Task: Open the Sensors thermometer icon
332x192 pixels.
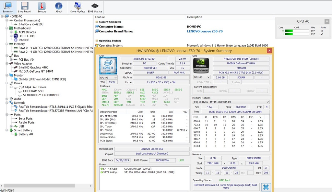Action: pos(42,6)
